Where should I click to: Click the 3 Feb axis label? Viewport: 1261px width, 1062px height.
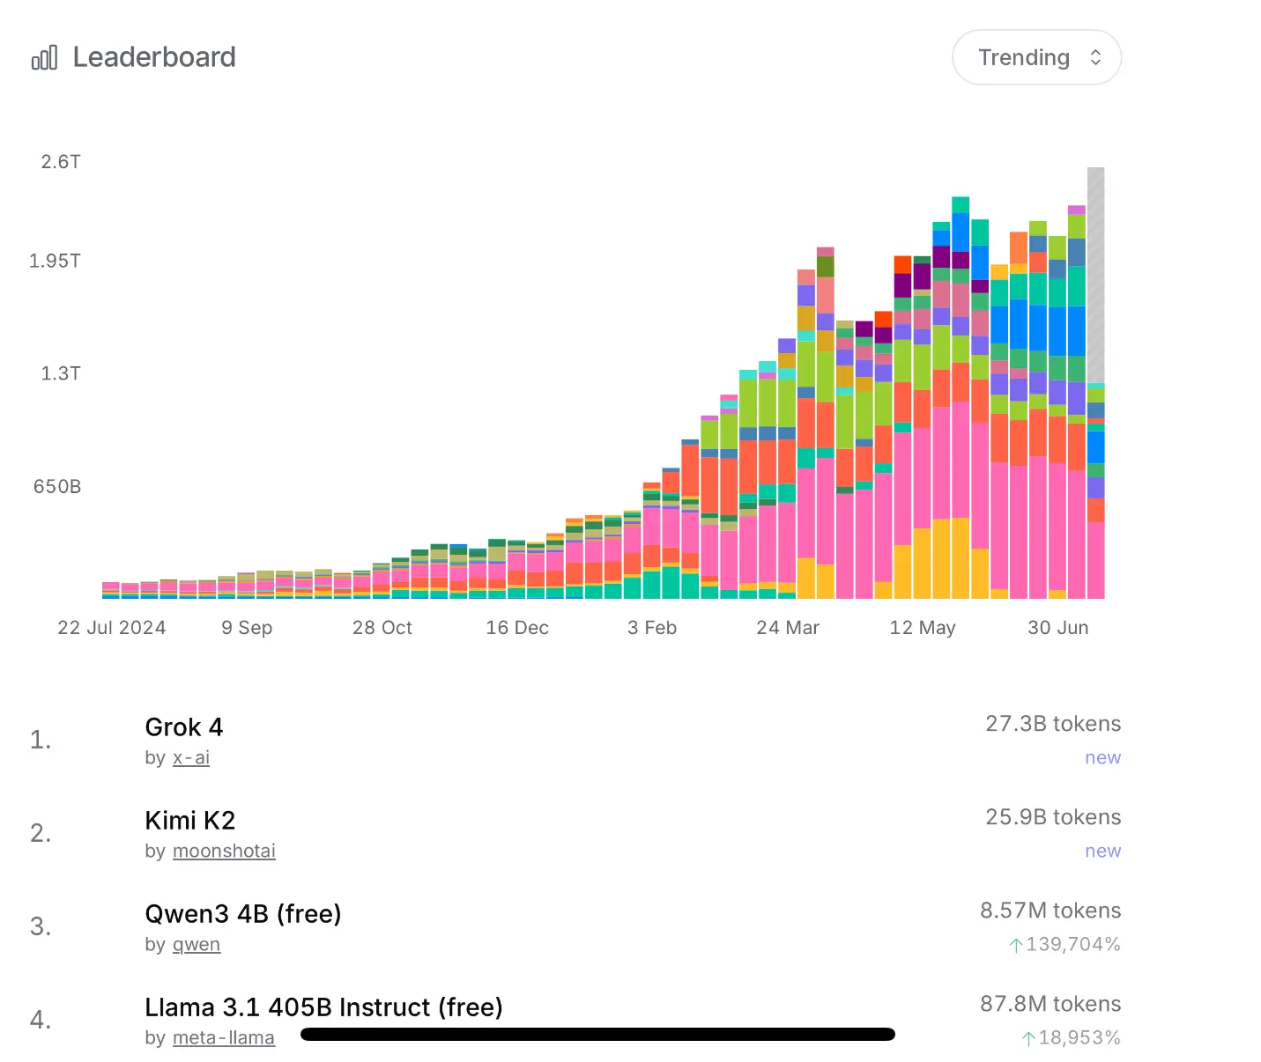[x=652, y=628]
